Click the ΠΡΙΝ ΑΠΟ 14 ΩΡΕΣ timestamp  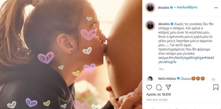[156, 99]
